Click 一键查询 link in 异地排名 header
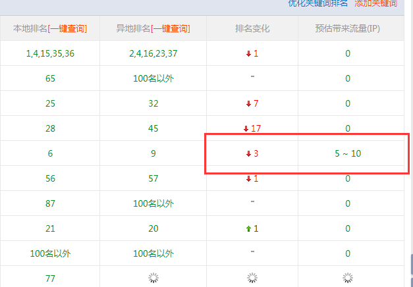This screenshot has height=287, width=413. pyautogui.click(x=170, y=29)
